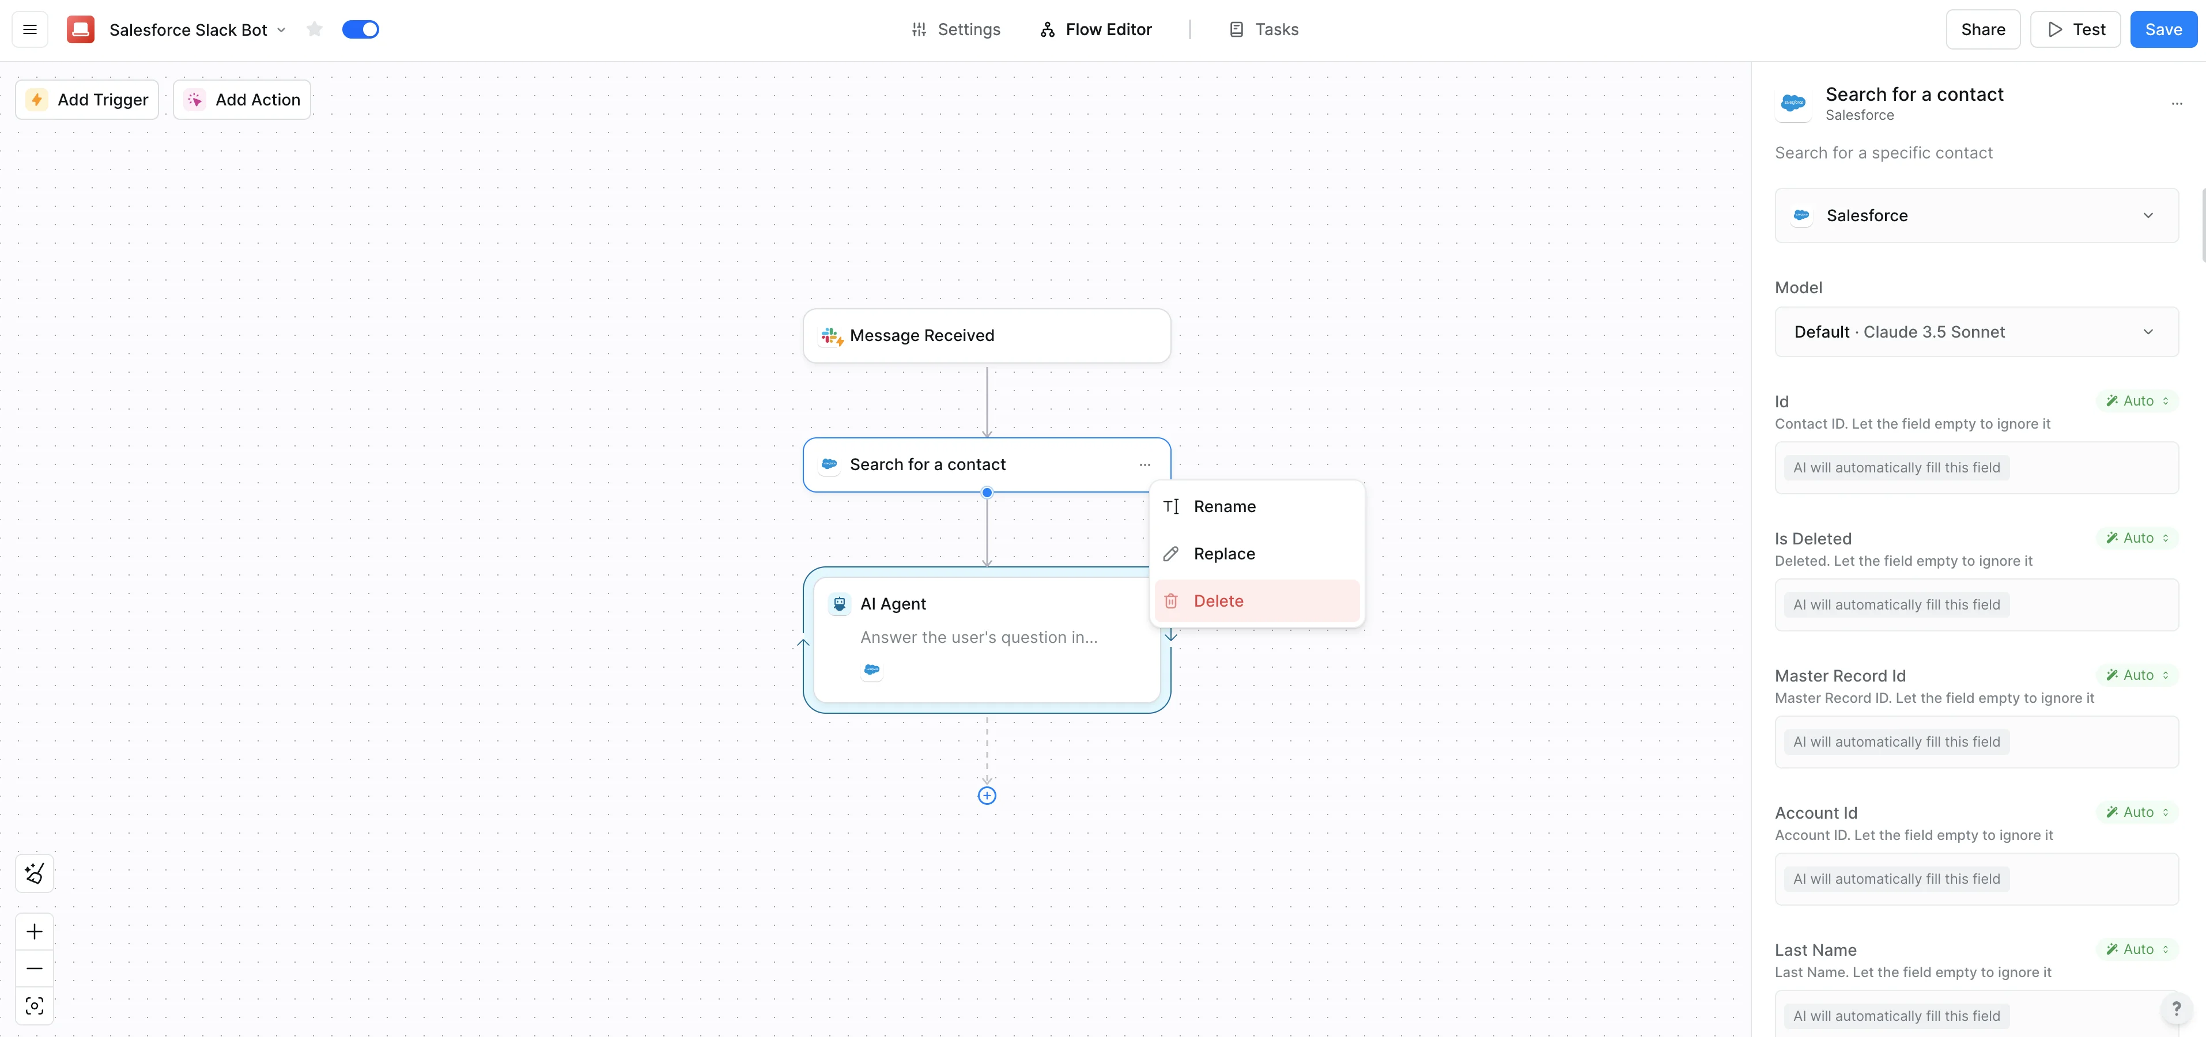Expand the Salesforce connection dropdown
This screenshot has height=1037, width=2206.
[1975, 216]
